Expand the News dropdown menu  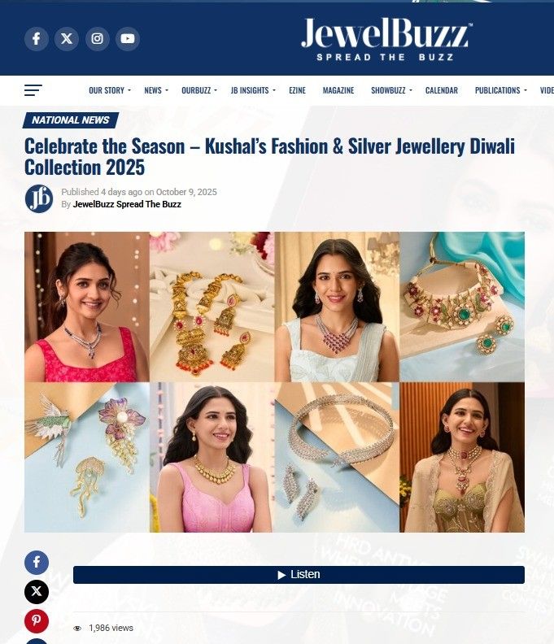[x=156, y=90]
